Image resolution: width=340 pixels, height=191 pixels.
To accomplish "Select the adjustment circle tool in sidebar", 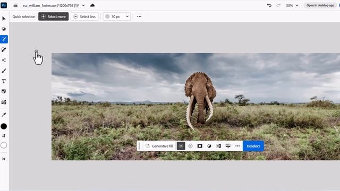I will pos(4,29).
